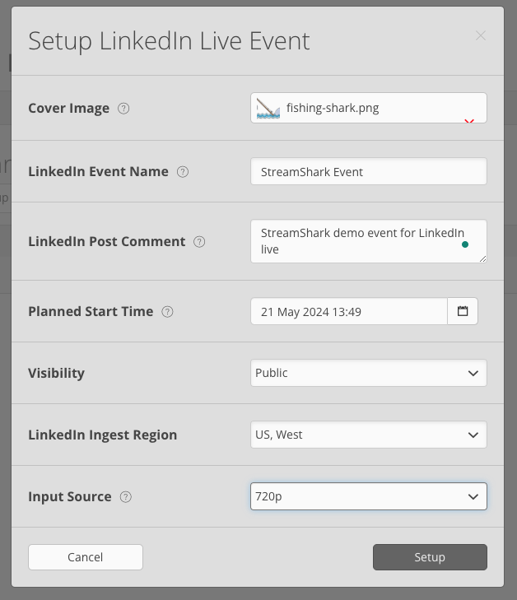Click the Cancel button
Viewport: 517px width, 600px height.
tap(86, 557)
